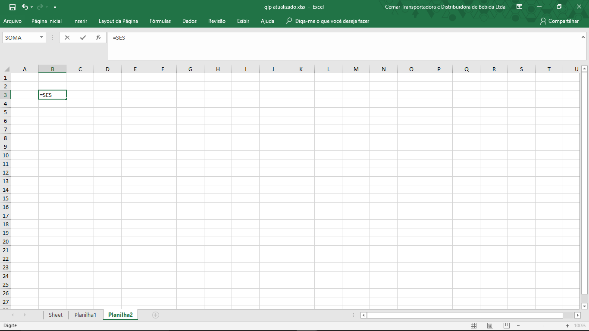Click the Compartilhar button
This screenshot has height=331, width=589.
pyautogui.click(x=559, y=21)
